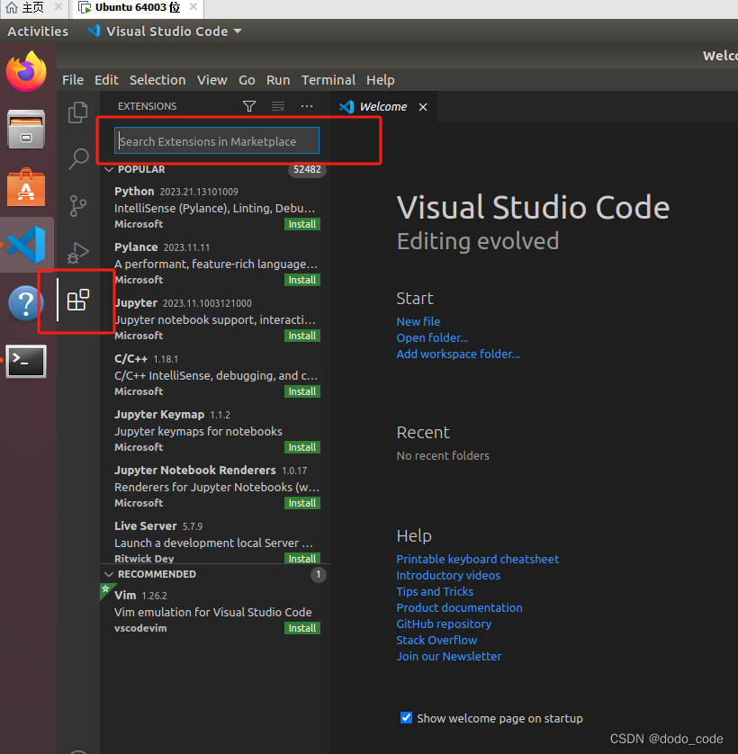Collapse the POPULAR extensions section
Screen dimensions: 738x754
click(109, 169)
